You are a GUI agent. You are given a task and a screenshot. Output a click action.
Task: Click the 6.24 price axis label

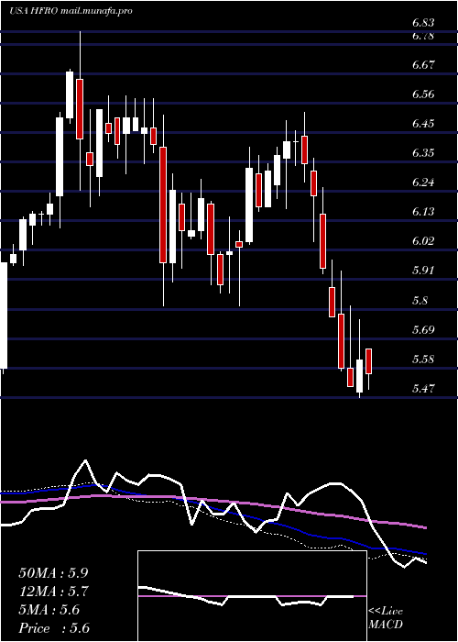(x=423, y=183)
